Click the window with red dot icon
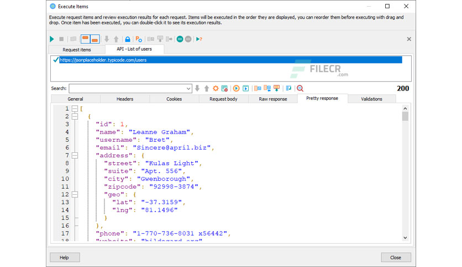The width and height of the screenshot is (462, 267). (224, 88)
